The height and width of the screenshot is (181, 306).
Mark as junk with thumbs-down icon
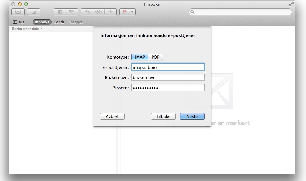tap(71, 12)
